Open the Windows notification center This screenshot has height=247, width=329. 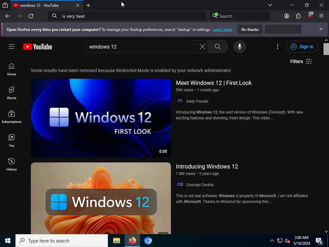(x=319, y=241)
